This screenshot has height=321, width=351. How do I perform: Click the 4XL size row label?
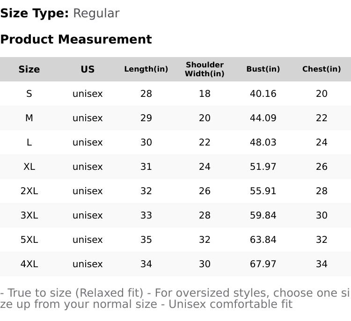29,264
